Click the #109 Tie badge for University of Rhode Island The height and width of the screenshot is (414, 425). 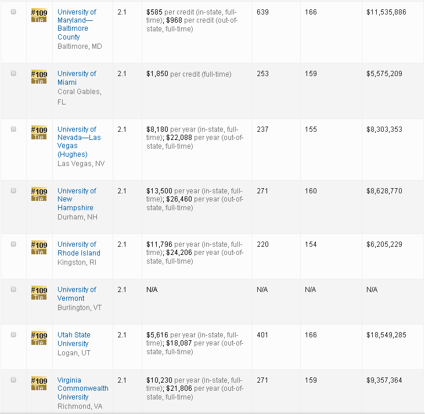39,248
